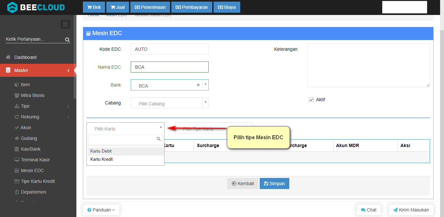Select Kartu Debit option
The image size is (444, 217).
[x=126, y=151]
